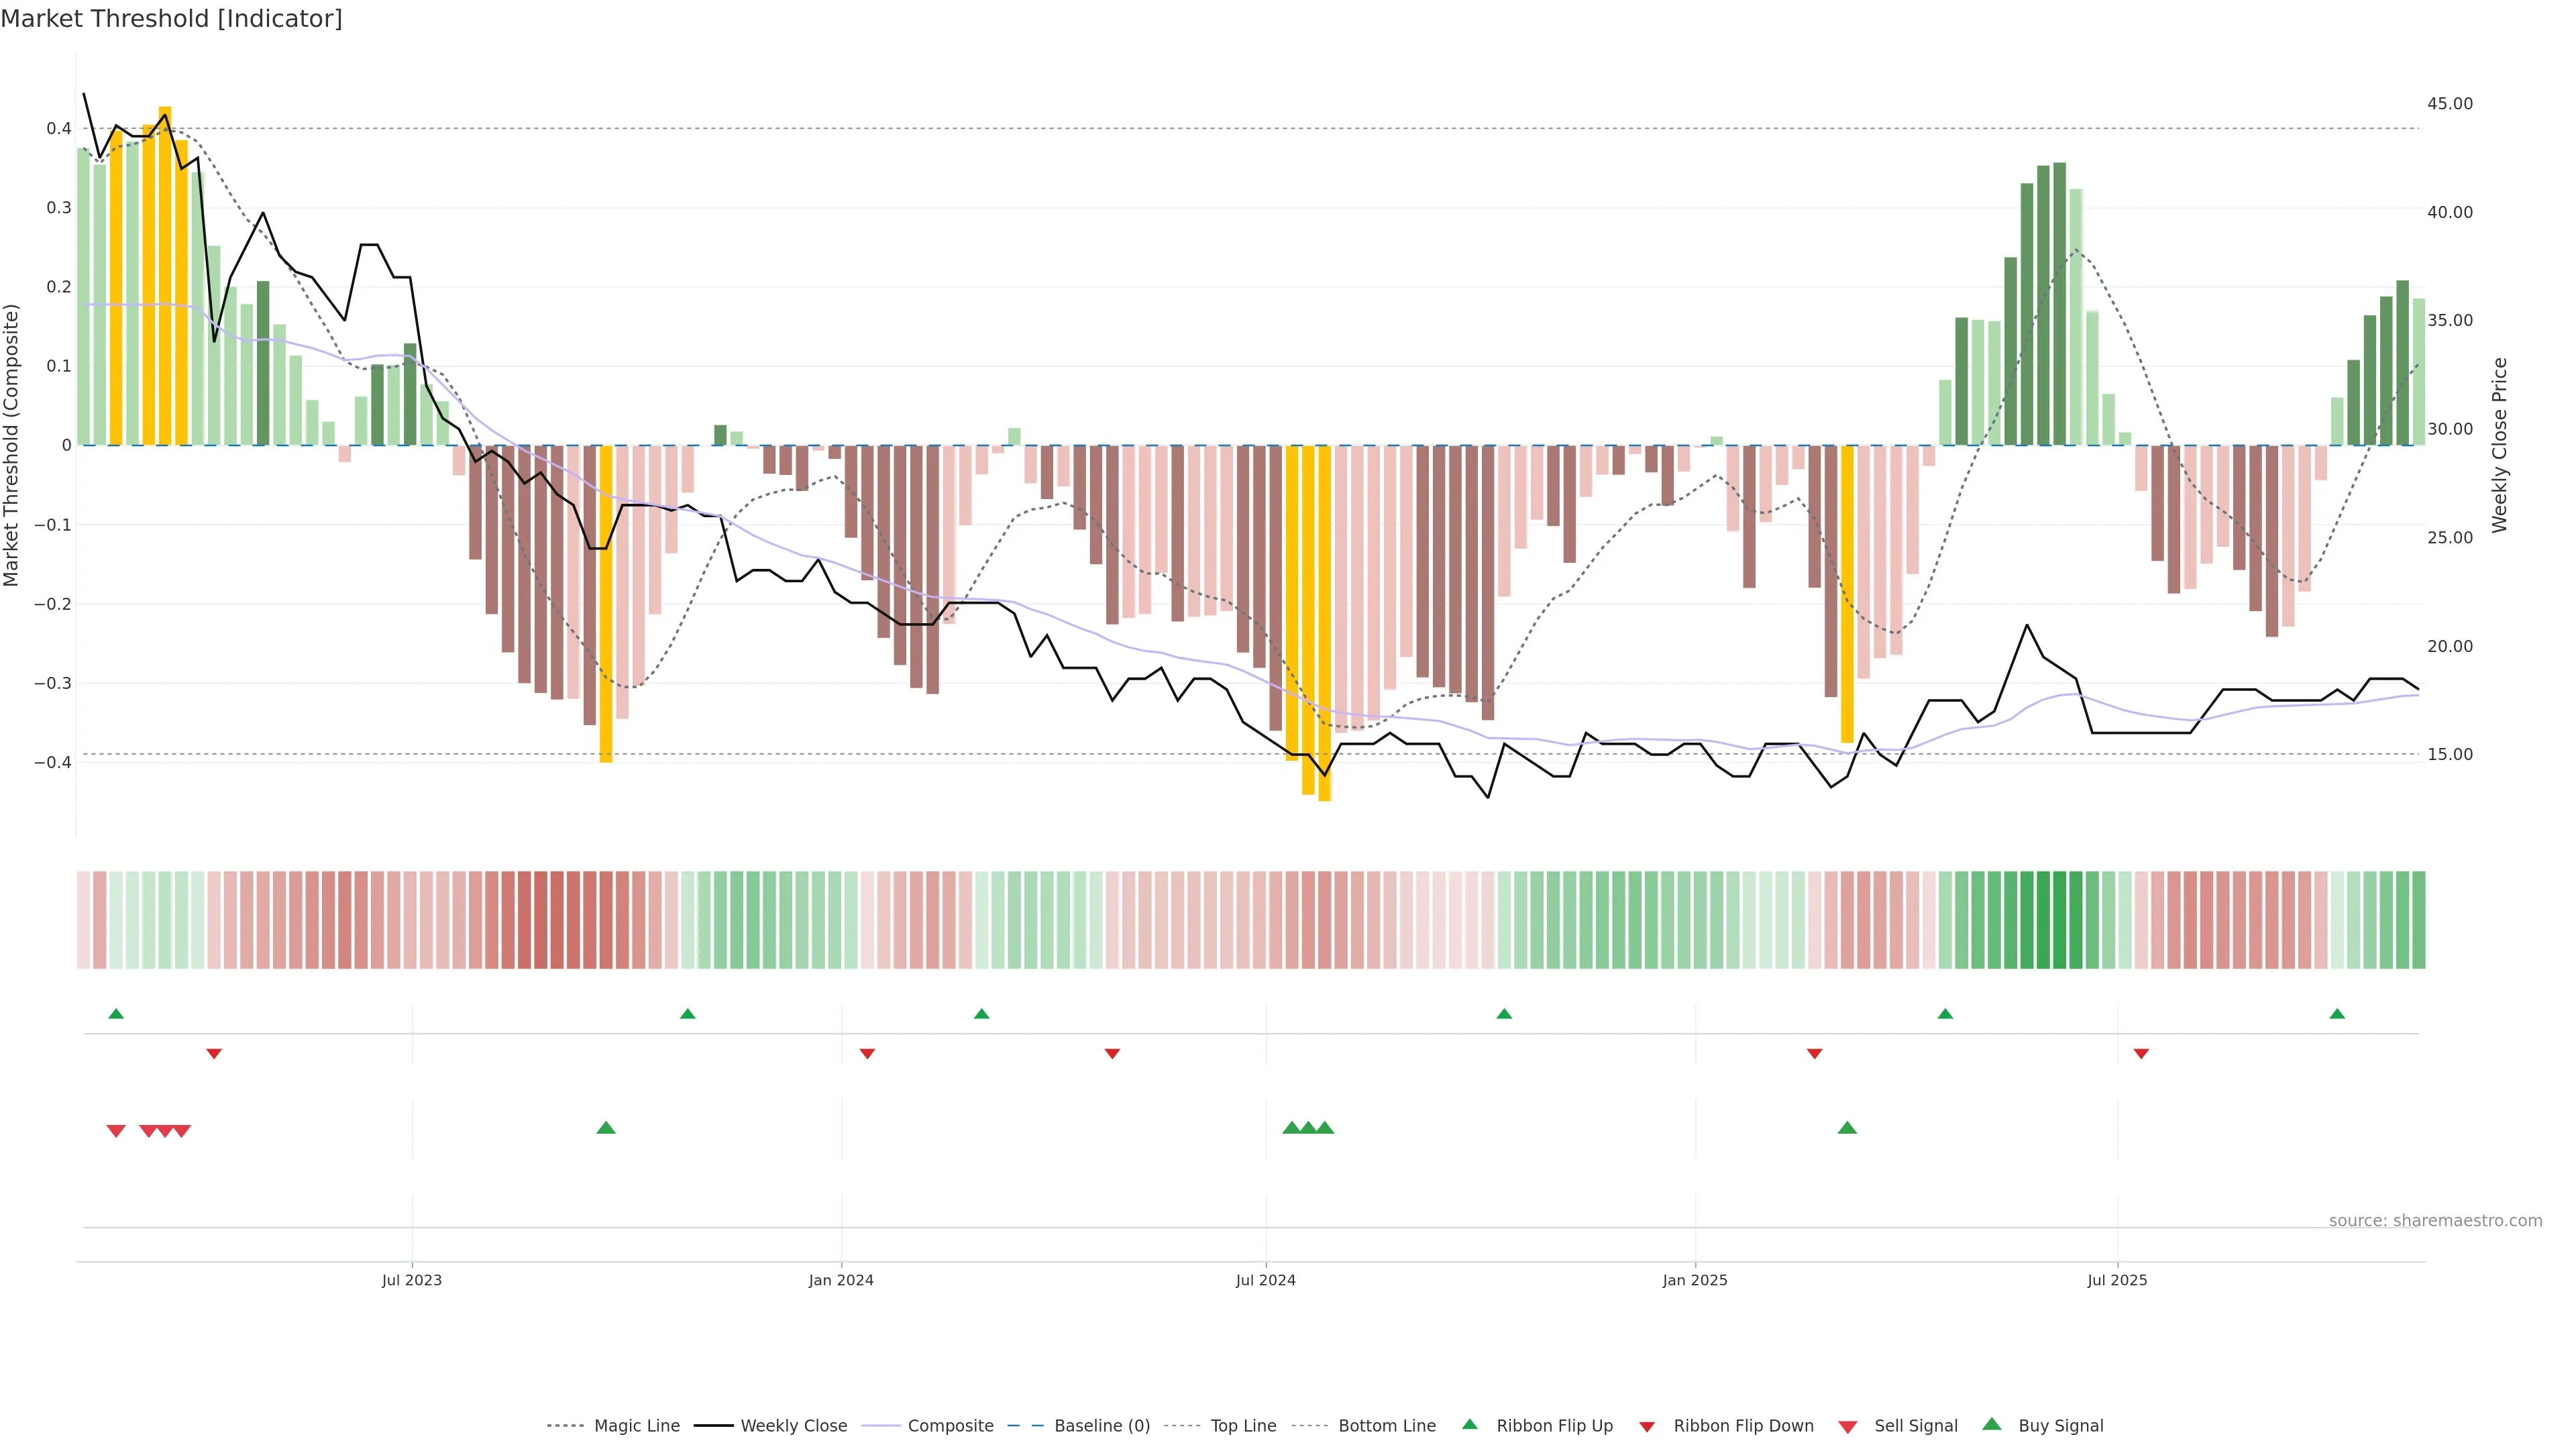Click the Jul 2024 x-axis label

(x=1265, y=1280)
